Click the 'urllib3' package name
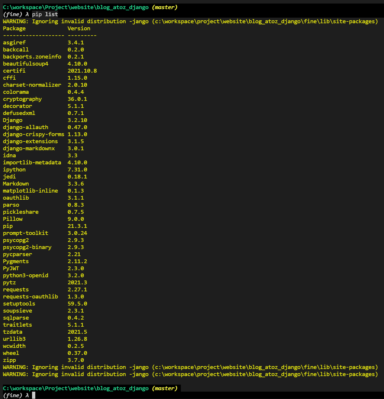Screen dimensions: 384x399 (x=14, y=339)
